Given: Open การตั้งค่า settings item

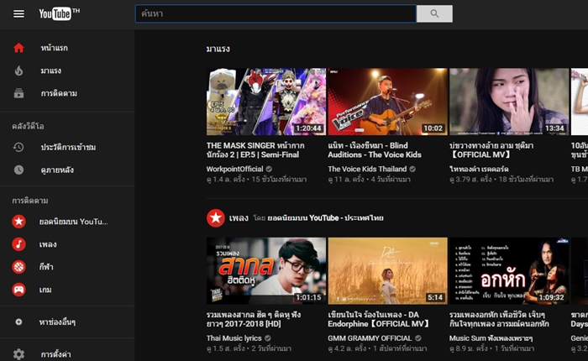Looking at the screenshot, I should click(56, 354).
